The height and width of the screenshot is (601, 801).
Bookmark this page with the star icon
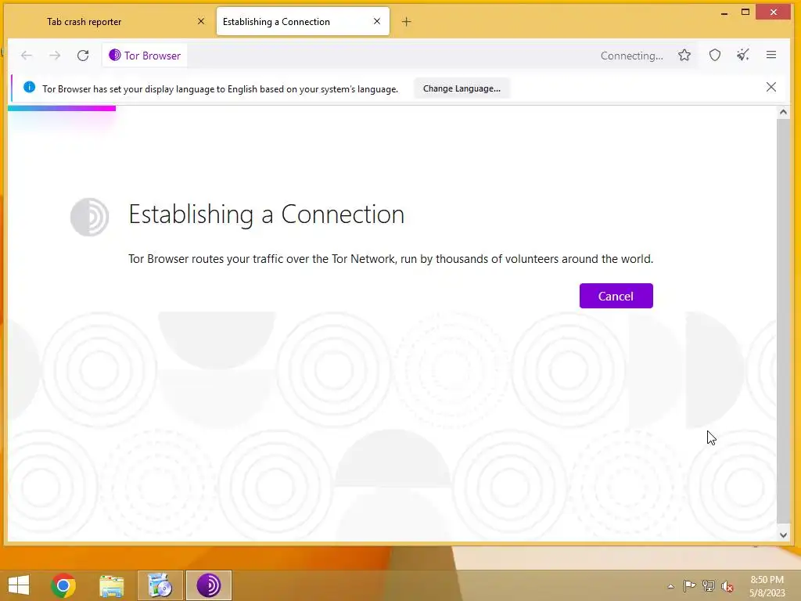pyautogui.click(x=684, y=56)
